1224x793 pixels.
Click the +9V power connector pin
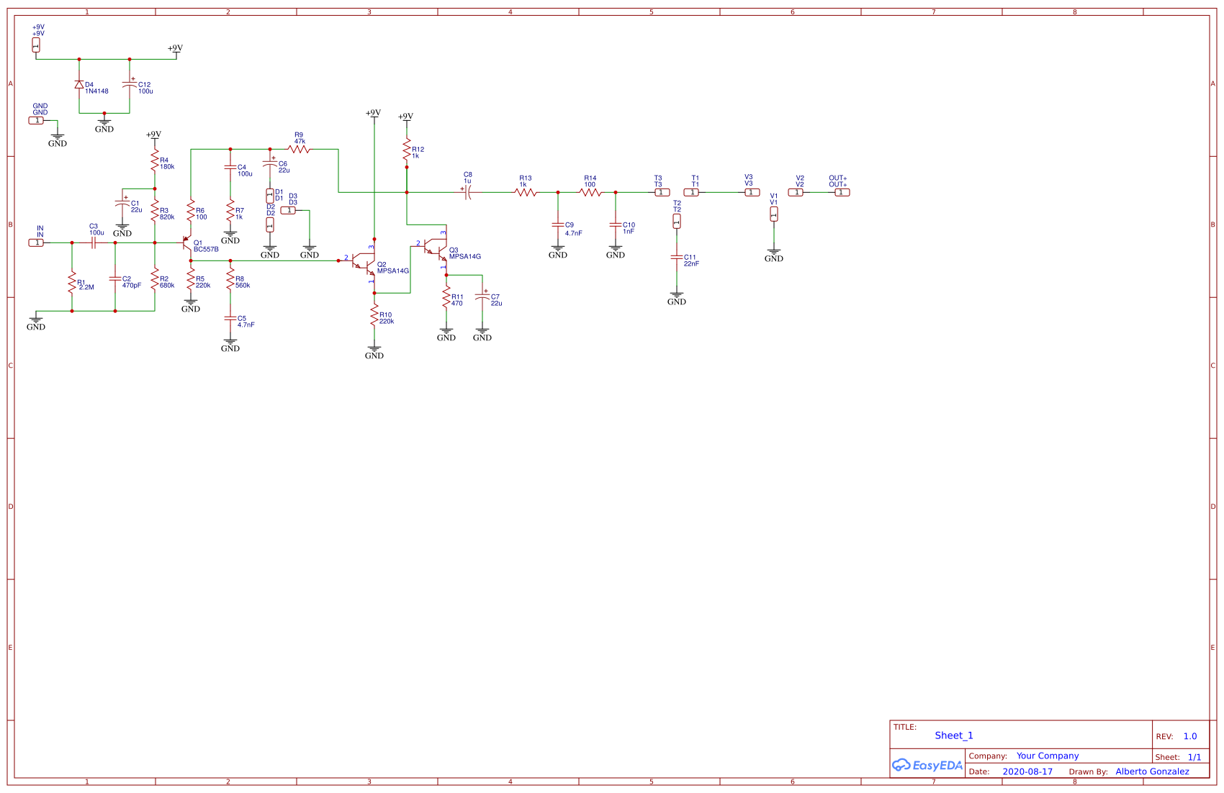pyautogui.click(x=36, y=45)
